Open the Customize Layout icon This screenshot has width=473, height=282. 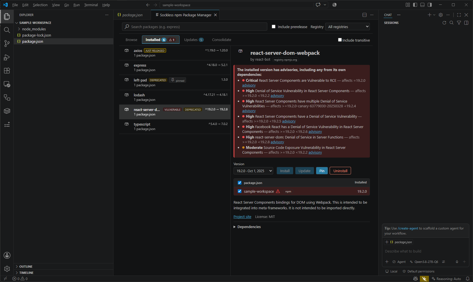408,5
